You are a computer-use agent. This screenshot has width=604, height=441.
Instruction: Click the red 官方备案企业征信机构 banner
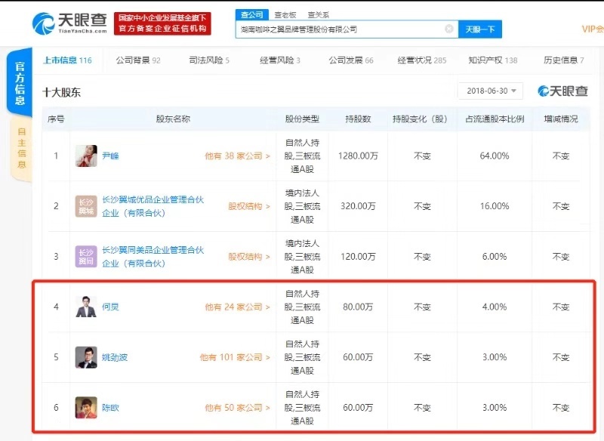[162, 23]
